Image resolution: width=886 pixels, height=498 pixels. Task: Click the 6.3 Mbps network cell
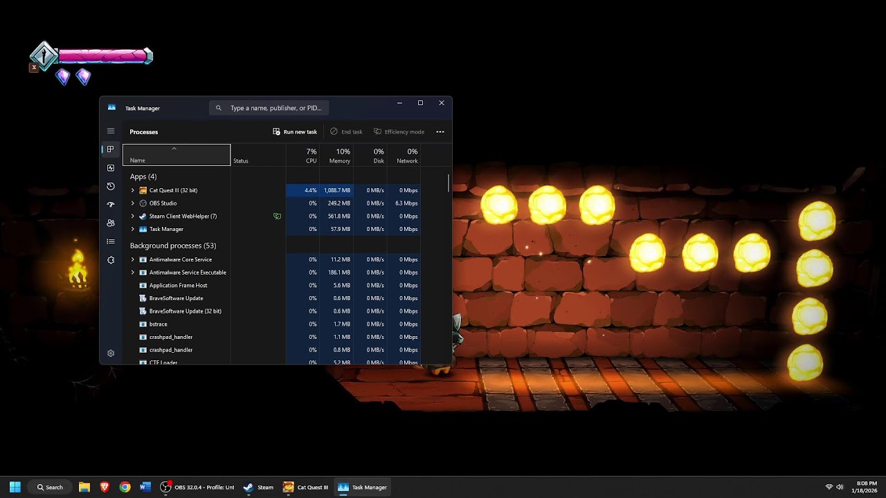[x=404, y=203]
